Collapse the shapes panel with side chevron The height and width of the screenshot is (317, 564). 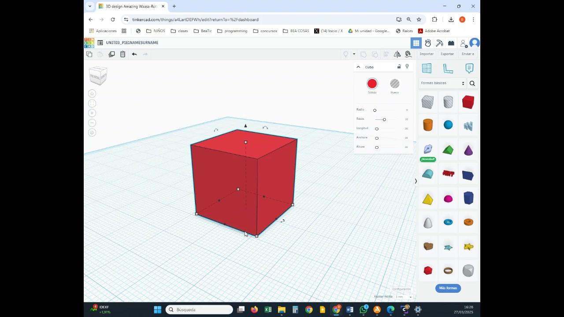coord(416,181)
